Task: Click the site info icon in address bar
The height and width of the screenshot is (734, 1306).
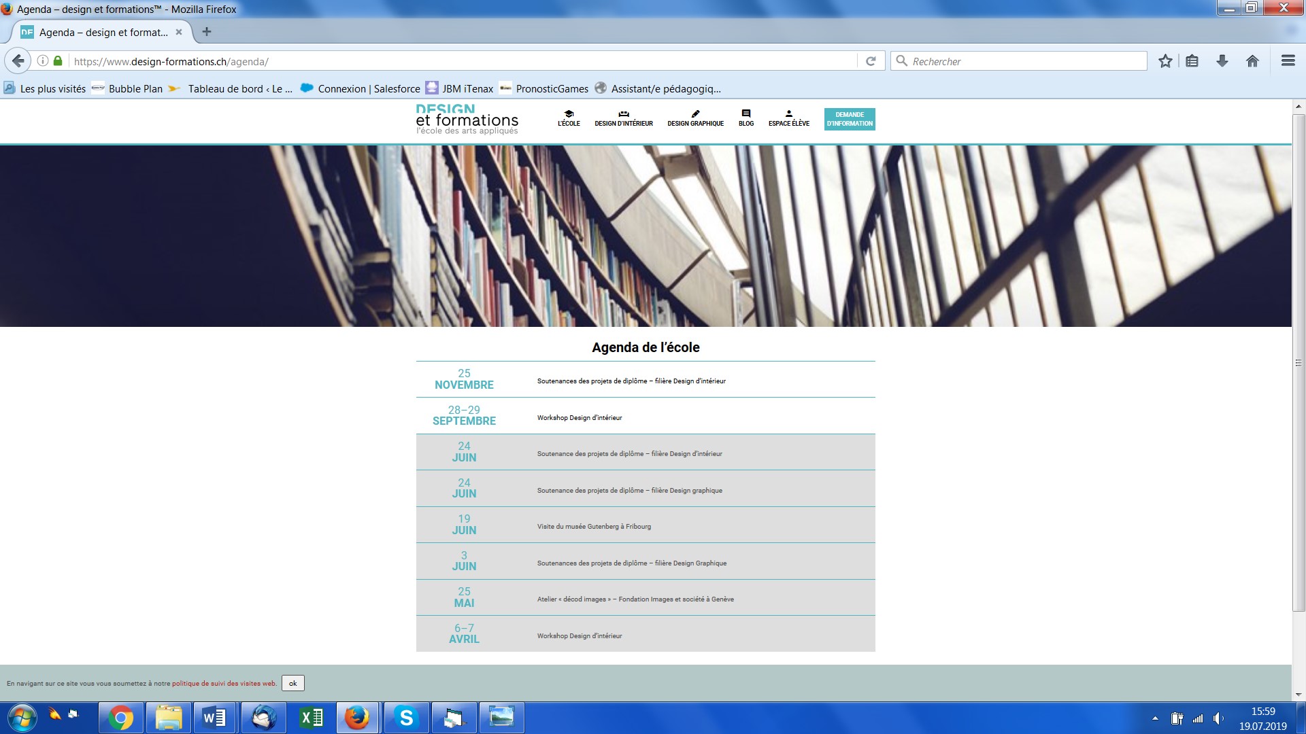Action: click(x=42, y=61)
